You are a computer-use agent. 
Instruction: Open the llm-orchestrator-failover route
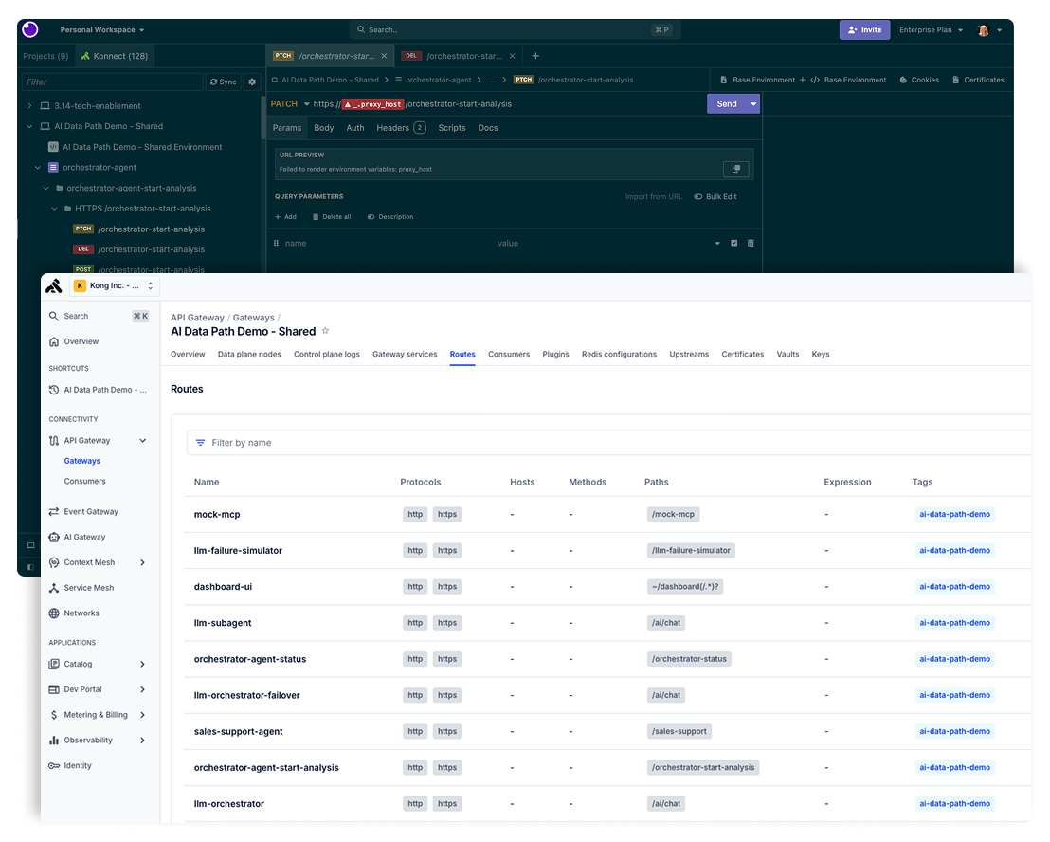(x=247, y=695)
